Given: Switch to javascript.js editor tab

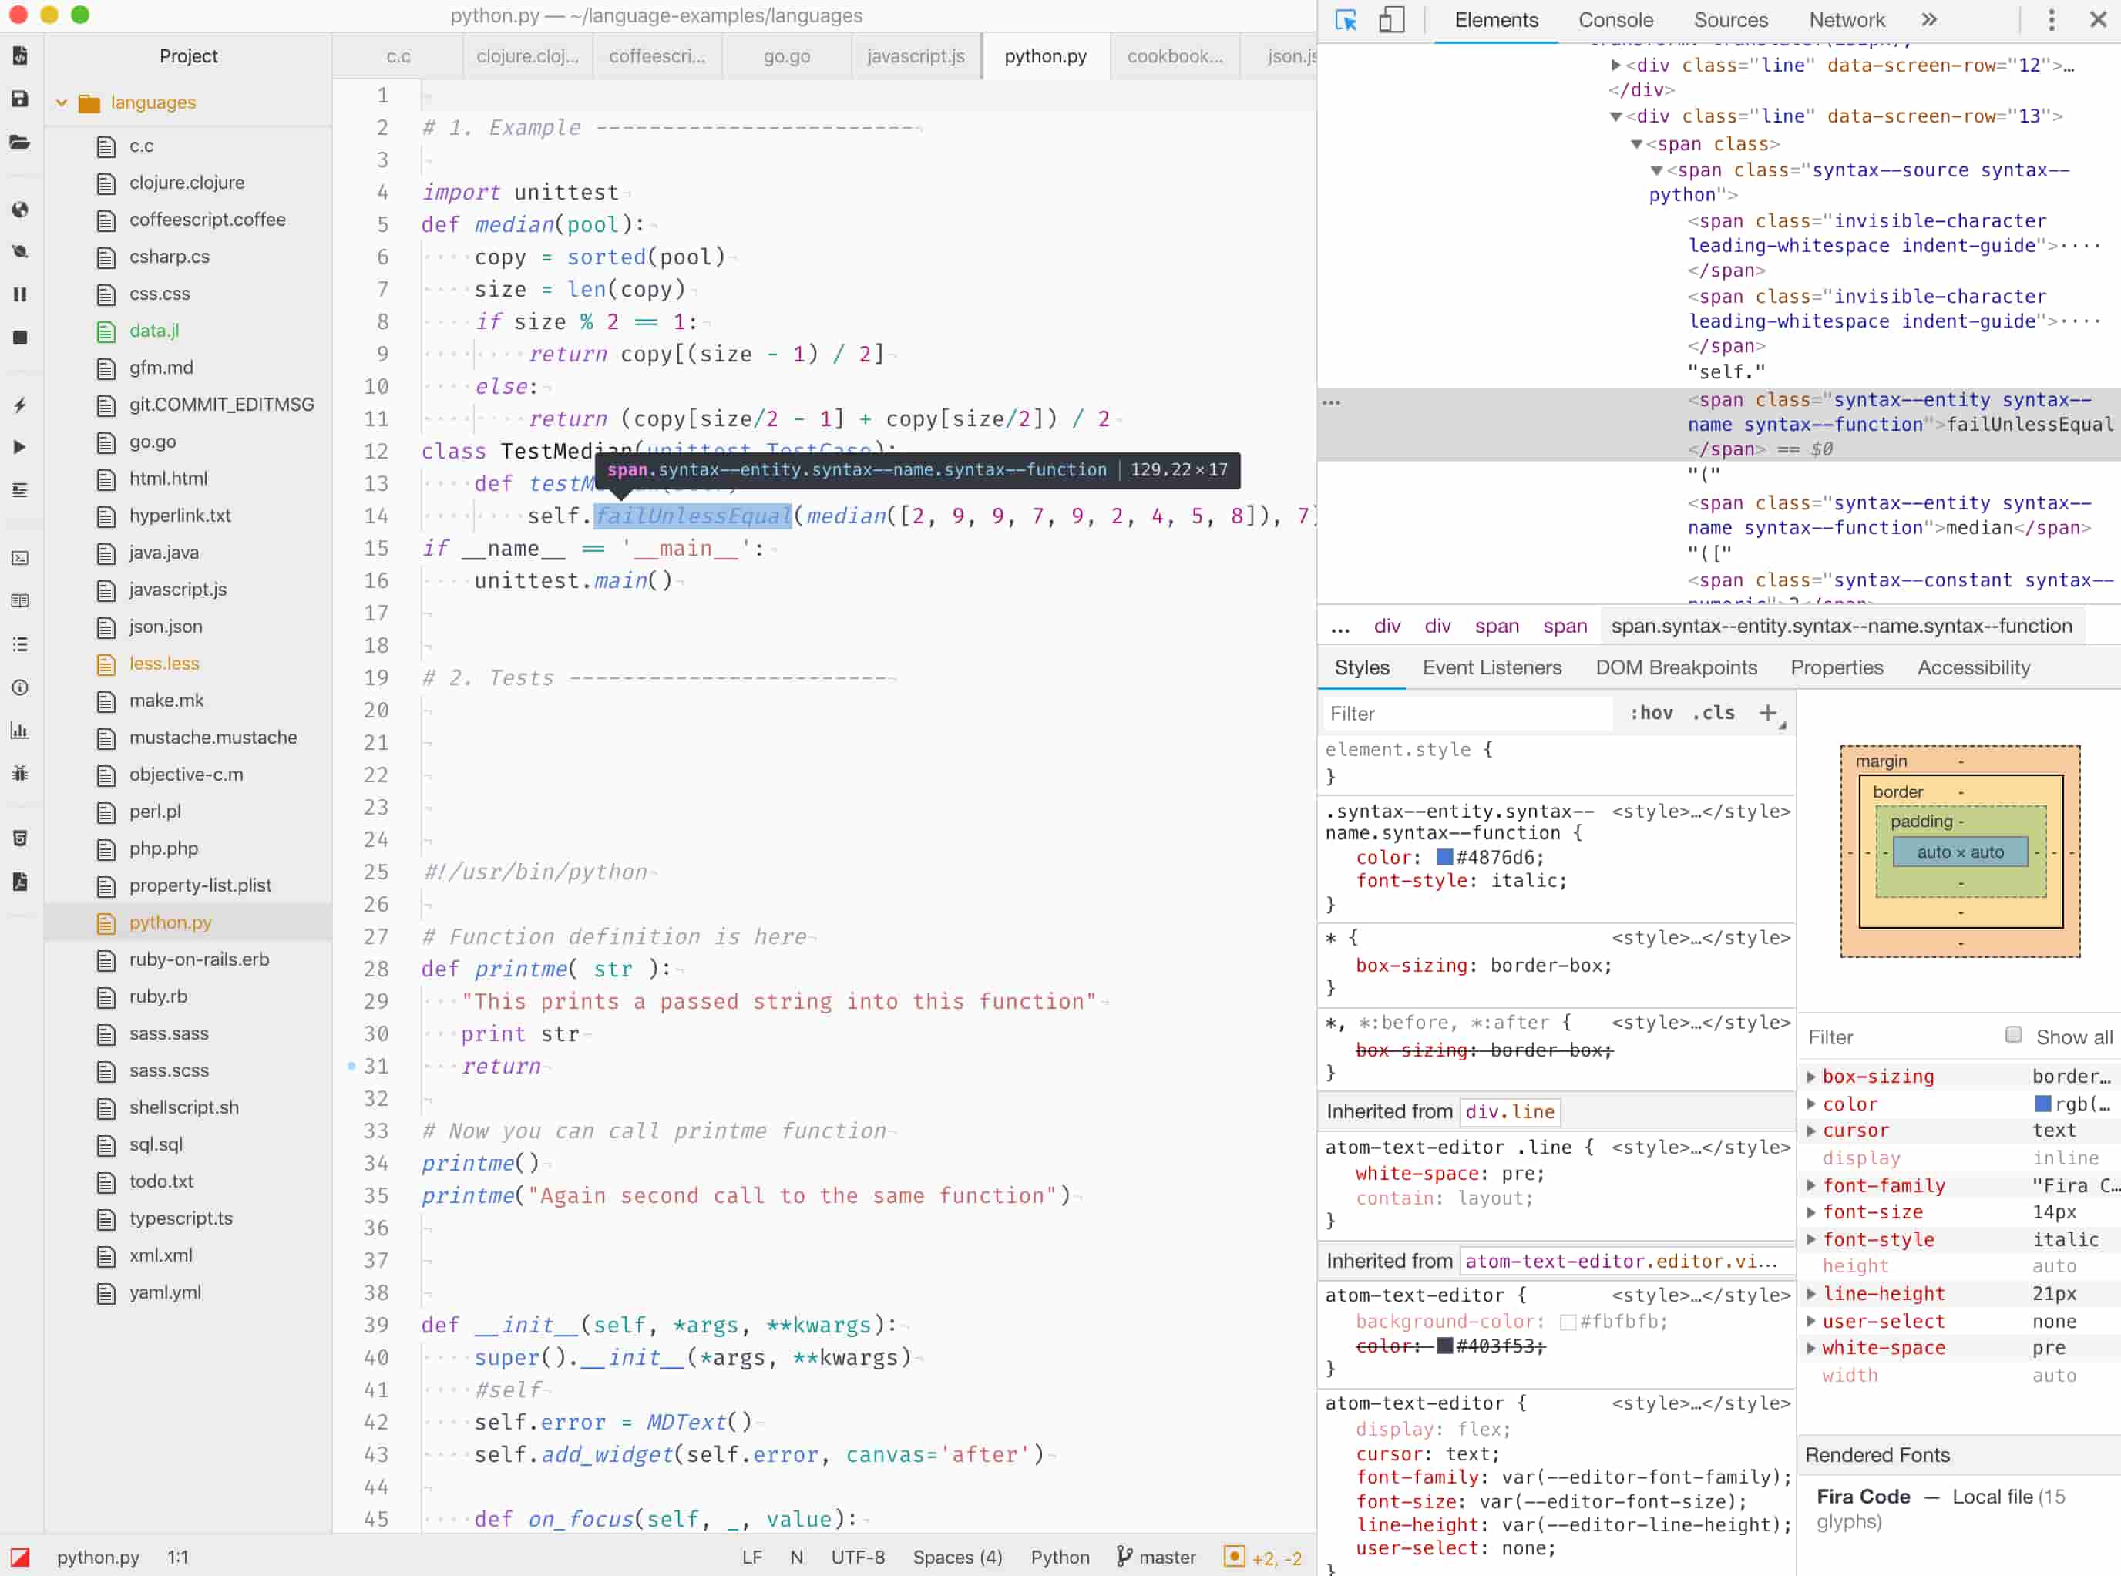Looking at the screenshot, I should click(916, 56).
